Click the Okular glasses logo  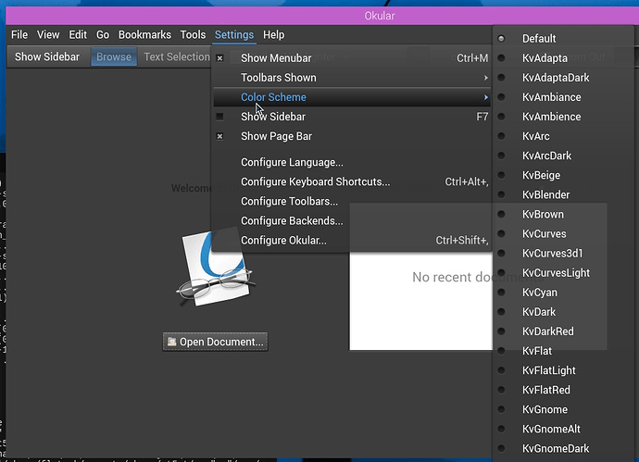tap(216, 268)
